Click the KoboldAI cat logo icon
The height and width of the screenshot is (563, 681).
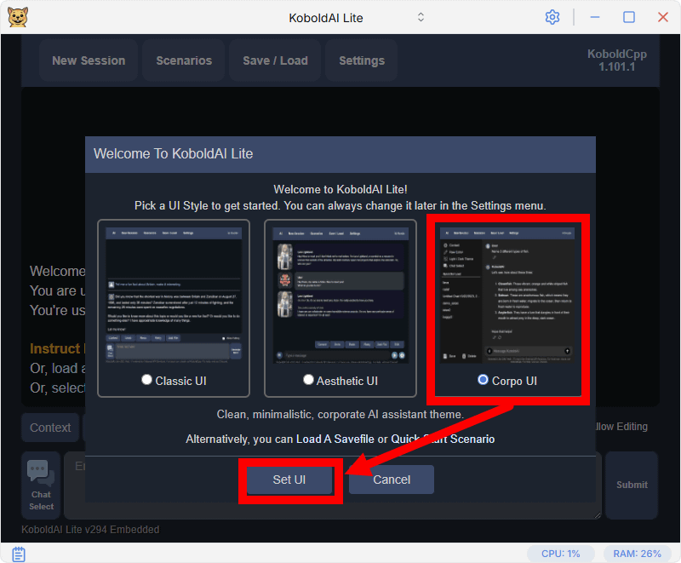click(17, 17)
